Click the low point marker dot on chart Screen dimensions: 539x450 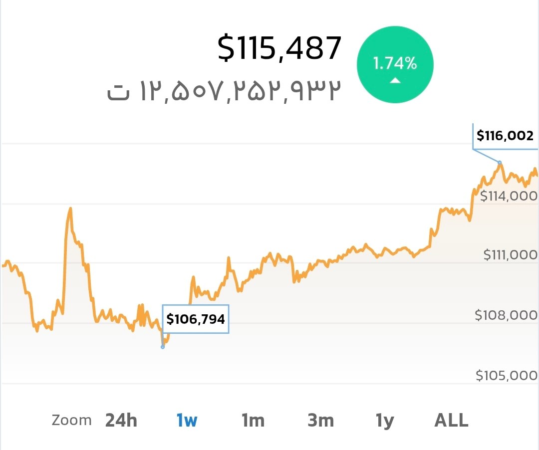(x=163, y=346)
